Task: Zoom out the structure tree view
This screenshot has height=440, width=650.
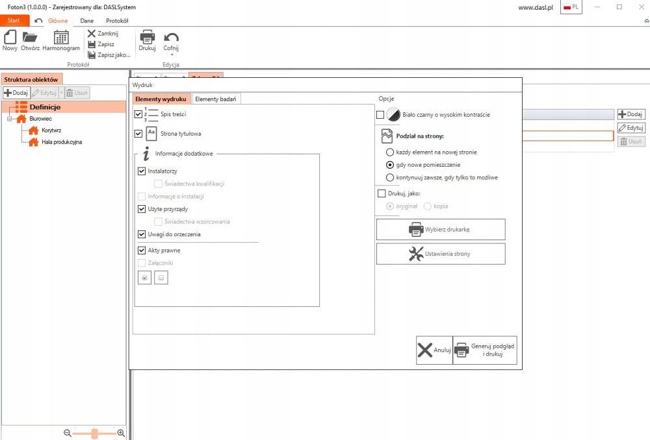Action: click(x=68, y=433)
